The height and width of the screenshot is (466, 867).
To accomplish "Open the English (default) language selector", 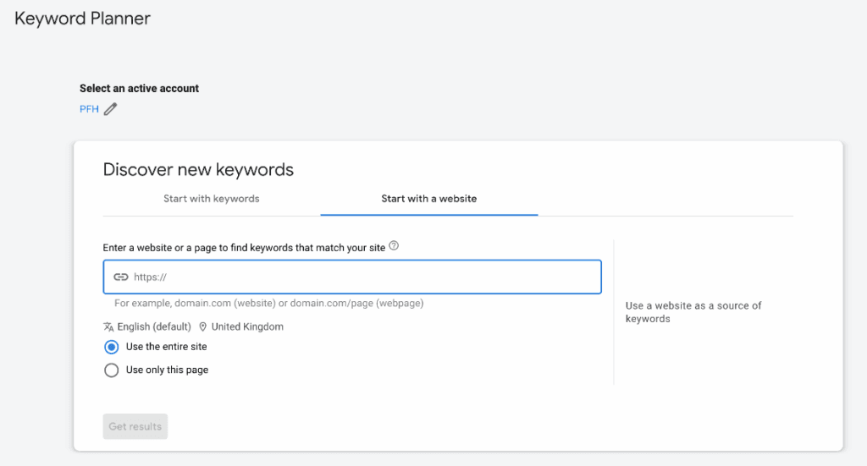I will pos(153,326).
